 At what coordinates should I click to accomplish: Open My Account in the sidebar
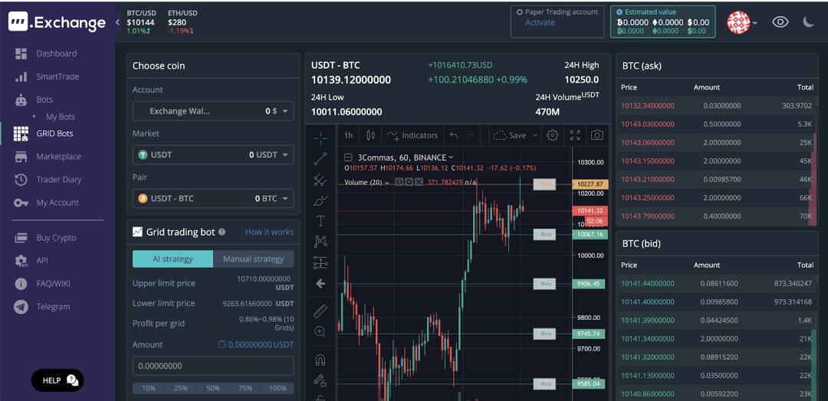(47, 202)
